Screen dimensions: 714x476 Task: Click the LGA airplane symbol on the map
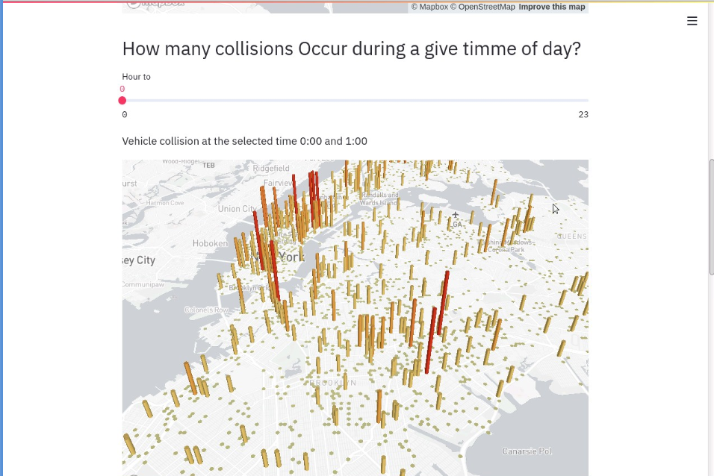click(x=456, y=215)
